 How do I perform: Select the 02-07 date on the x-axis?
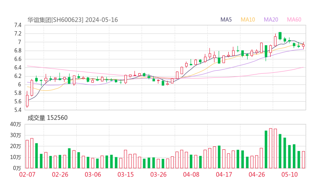[x=27, y=174]
